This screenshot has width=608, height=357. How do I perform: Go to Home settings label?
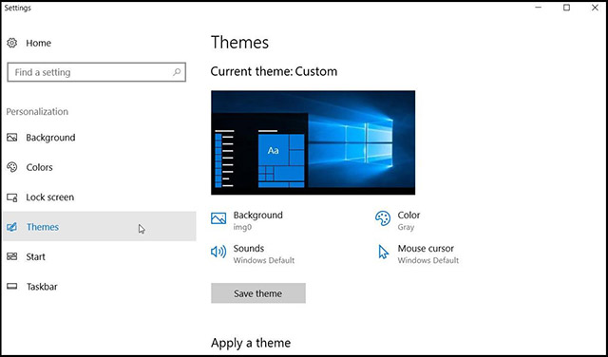38,43
